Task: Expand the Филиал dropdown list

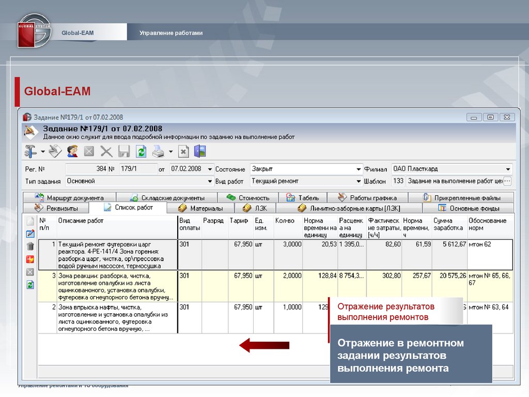Action: tap(508, 169)
